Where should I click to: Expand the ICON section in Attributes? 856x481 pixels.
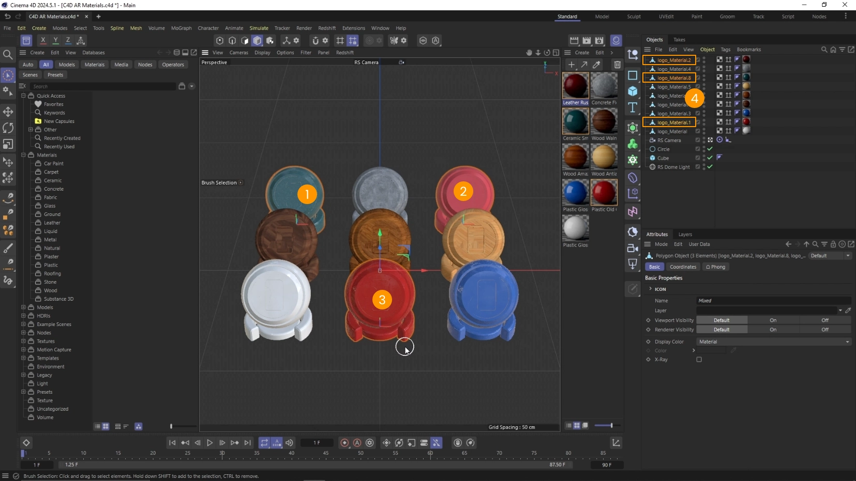651,289
